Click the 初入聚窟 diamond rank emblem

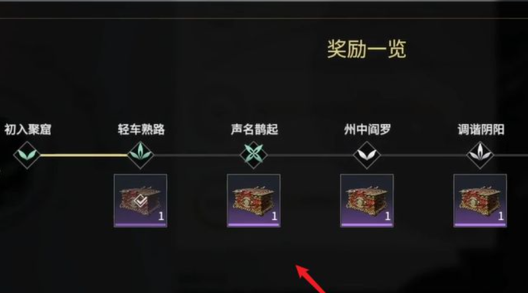pos(27,155)
